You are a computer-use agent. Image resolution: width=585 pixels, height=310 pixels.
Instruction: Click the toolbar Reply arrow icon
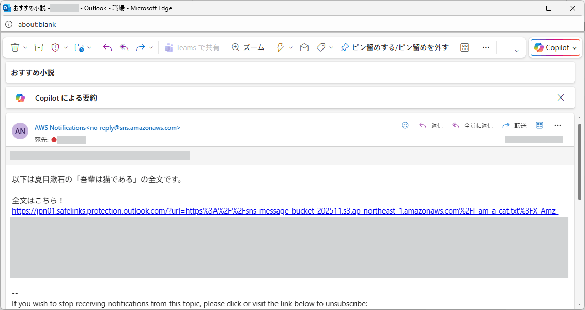coord(107,47)
